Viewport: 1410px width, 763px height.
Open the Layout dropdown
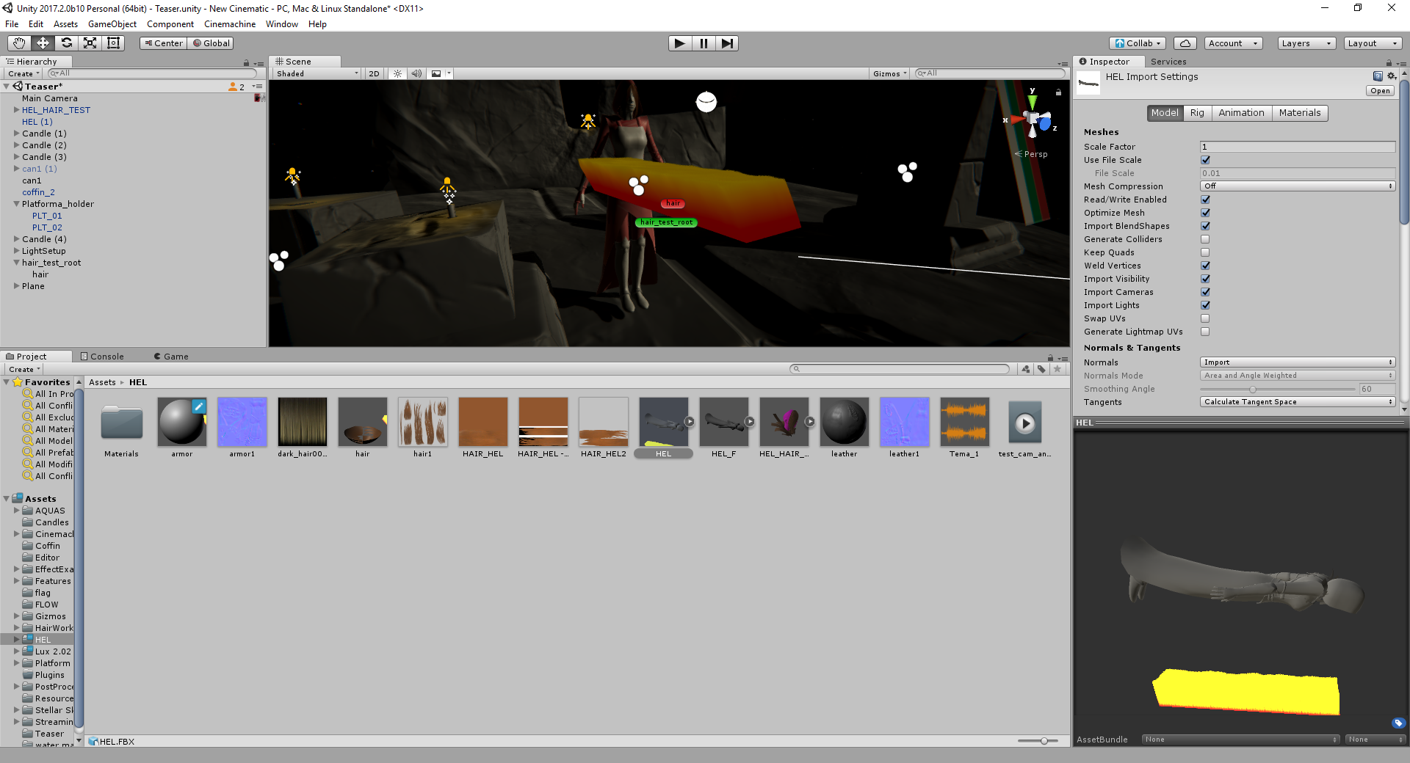point(1373,43)
